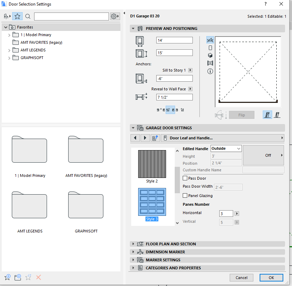Open the GRAPHISOFT folder thumbnail
Screen dimensions: 292x286
(x=86, y=205)
